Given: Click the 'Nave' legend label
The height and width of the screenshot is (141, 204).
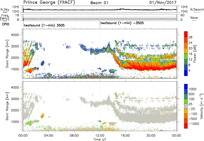Looking at the screenshot, I should (194, 18).
